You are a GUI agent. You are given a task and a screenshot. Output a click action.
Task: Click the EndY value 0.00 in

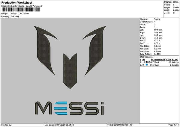pyautogui.click(x=157, y=43)
